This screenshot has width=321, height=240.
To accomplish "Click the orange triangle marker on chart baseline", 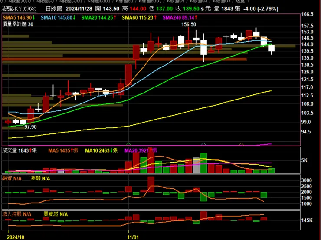I will coord(241,144).
